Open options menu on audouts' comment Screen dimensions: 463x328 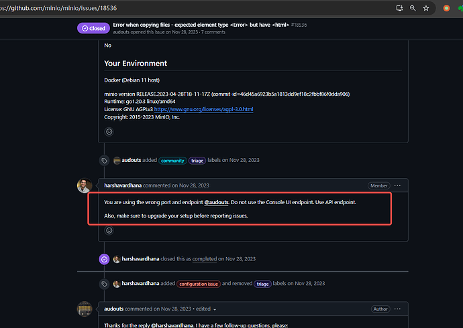coord(397,309)
